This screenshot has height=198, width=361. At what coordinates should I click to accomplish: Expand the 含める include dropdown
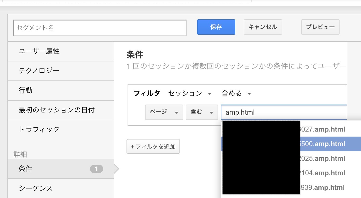[236, 93]
